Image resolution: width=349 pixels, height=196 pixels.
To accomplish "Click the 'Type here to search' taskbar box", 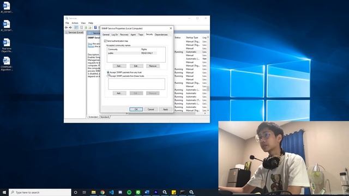I will tap(40, 192).
